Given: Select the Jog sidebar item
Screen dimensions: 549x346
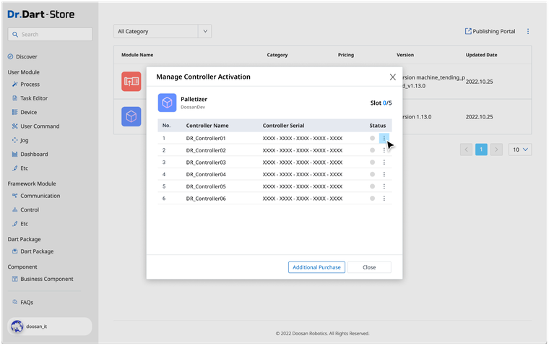Looking at the screenshot, I should coord(25,140).
